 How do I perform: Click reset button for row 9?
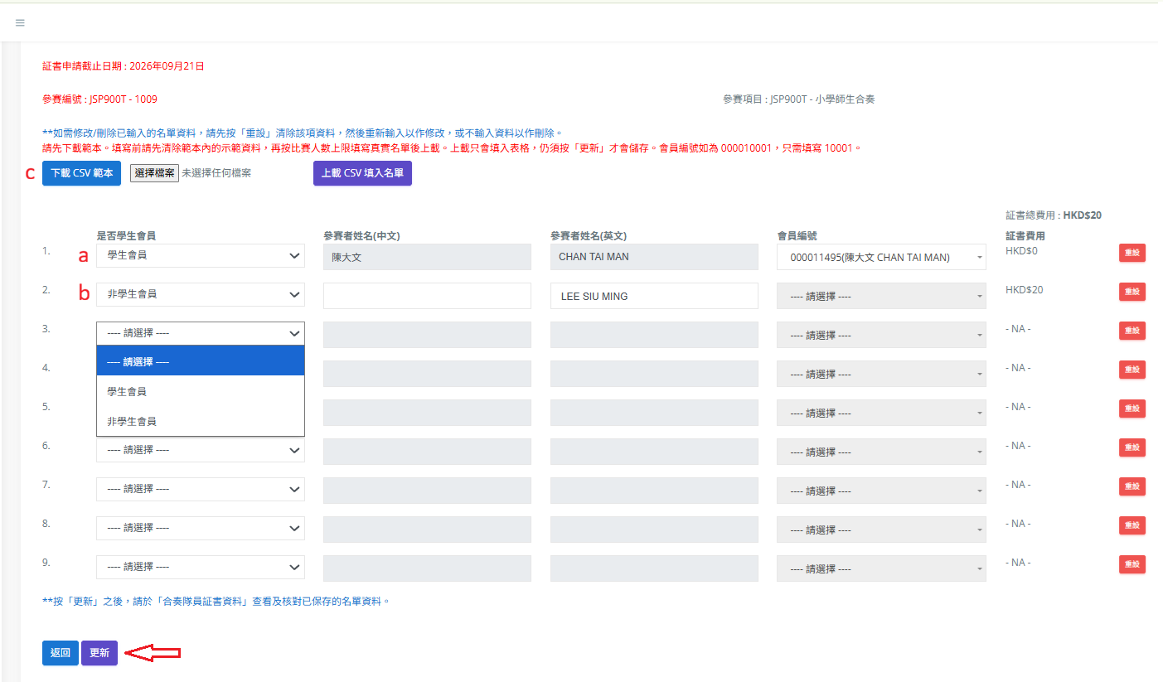pos(1132,564)
